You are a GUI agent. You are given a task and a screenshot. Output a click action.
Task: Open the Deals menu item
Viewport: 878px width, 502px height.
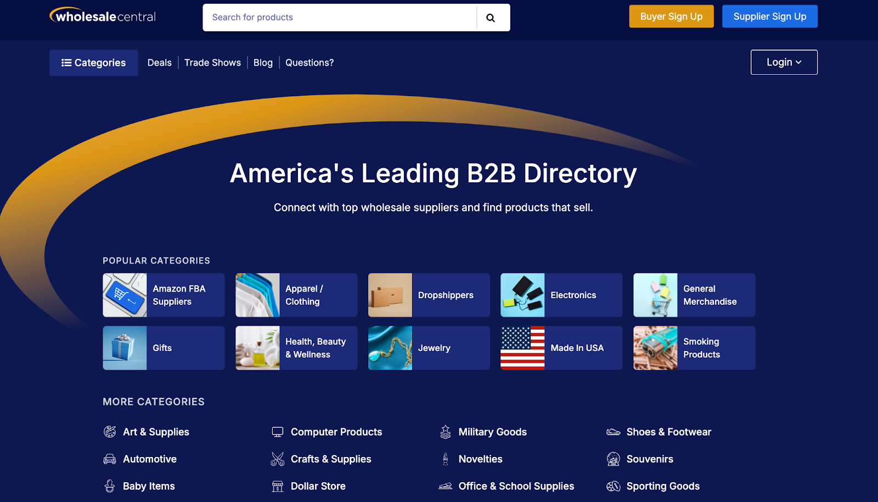(x=159, y=63)
